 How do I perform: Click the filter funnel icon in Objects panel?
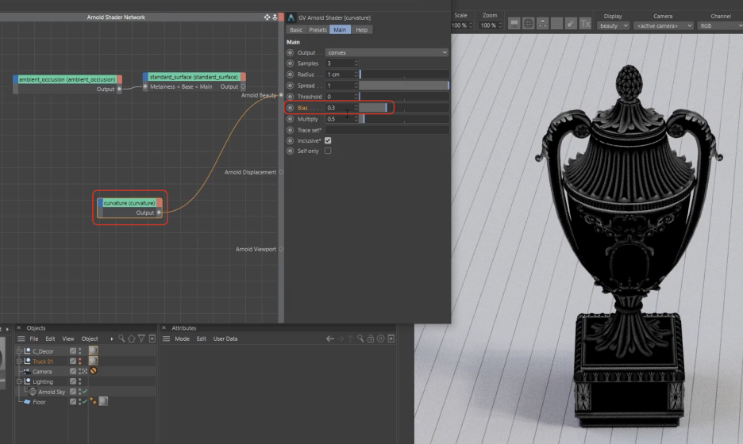(141, 339)
